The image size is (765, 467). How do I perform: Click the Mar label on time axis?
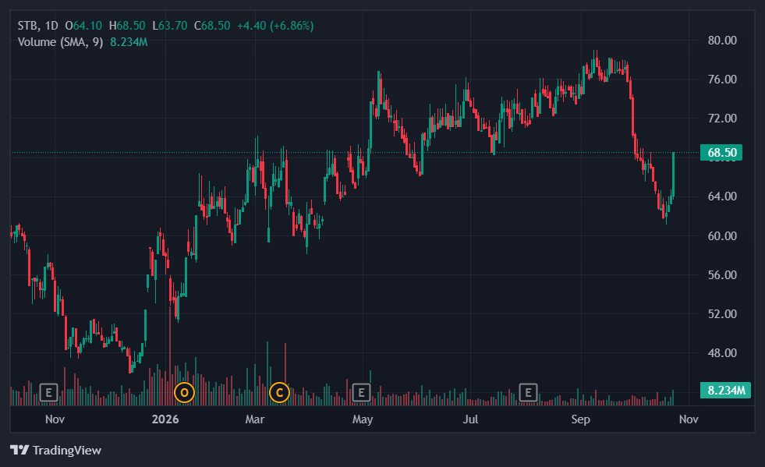(255, 419)
